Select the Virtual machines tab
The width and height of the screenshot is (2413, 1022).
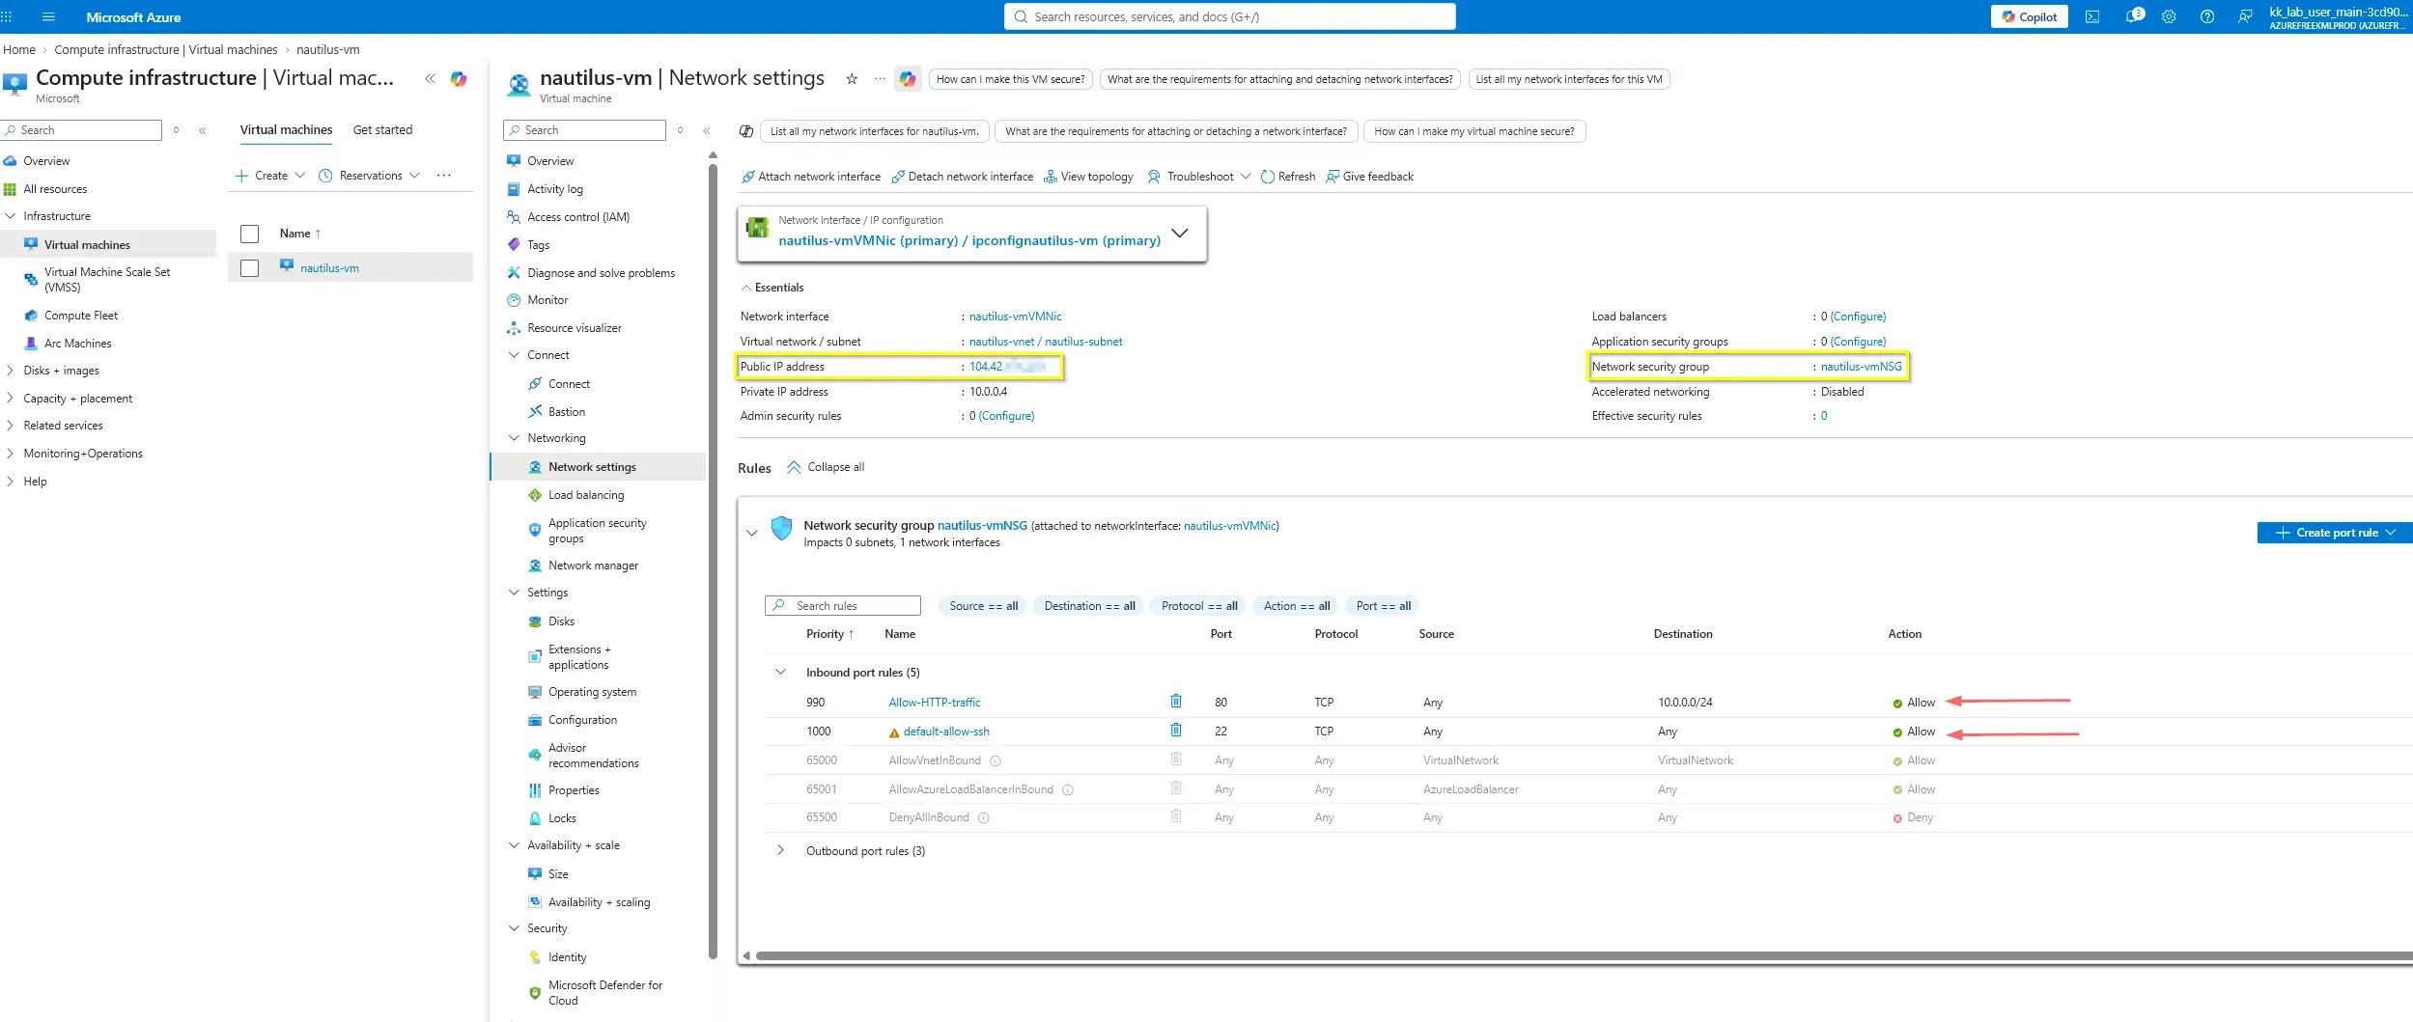point(286,130)
